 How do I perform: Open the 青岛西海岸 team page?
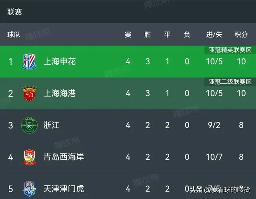pyautogui.click(x=64, y=157)
